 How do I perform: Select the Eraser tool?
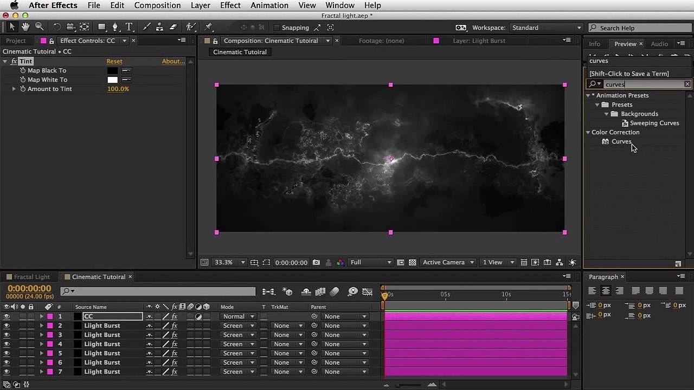click(x=173, y=27)
